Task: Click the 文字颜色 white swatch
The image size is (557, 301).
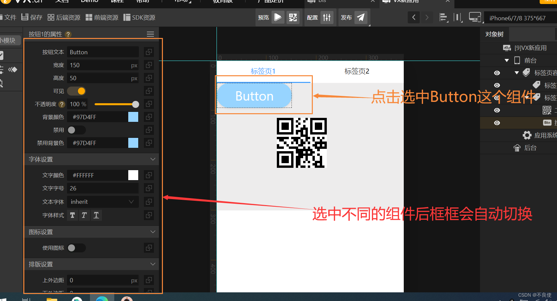Action: [133, 175]
